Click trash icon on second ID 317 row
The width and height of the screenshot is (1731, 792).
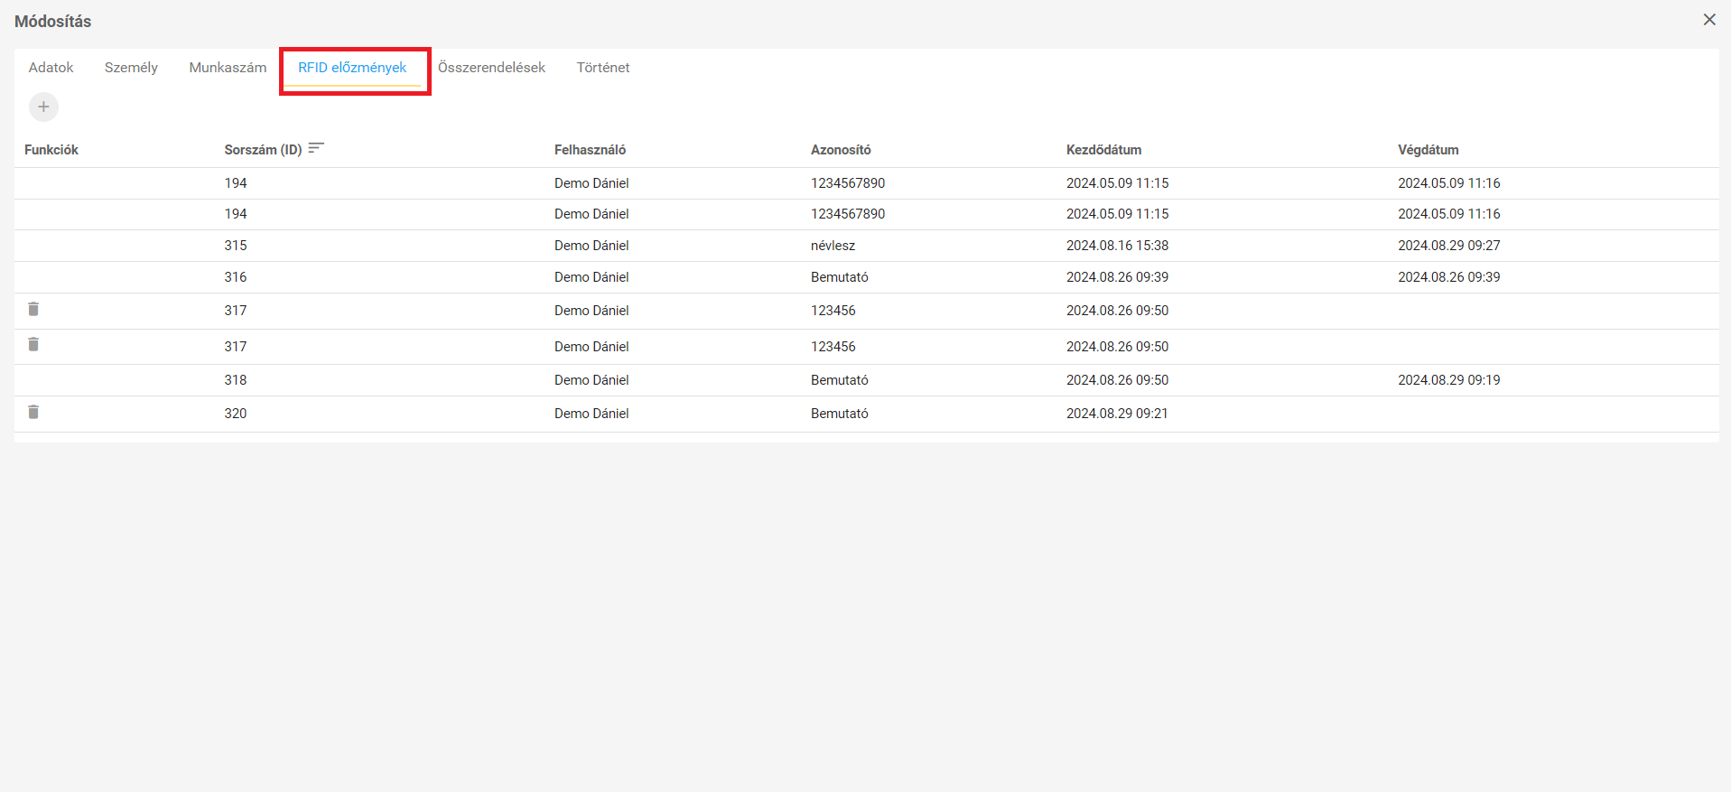(33, 344)
